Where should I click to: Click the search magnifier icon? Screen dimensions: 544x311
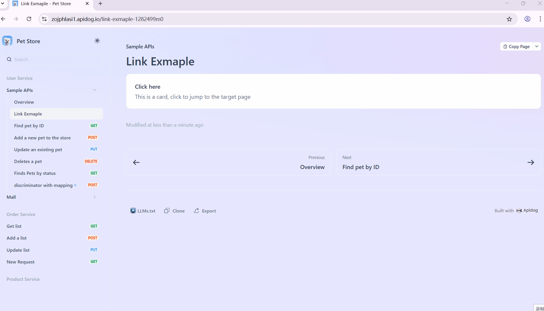[9, 59]
